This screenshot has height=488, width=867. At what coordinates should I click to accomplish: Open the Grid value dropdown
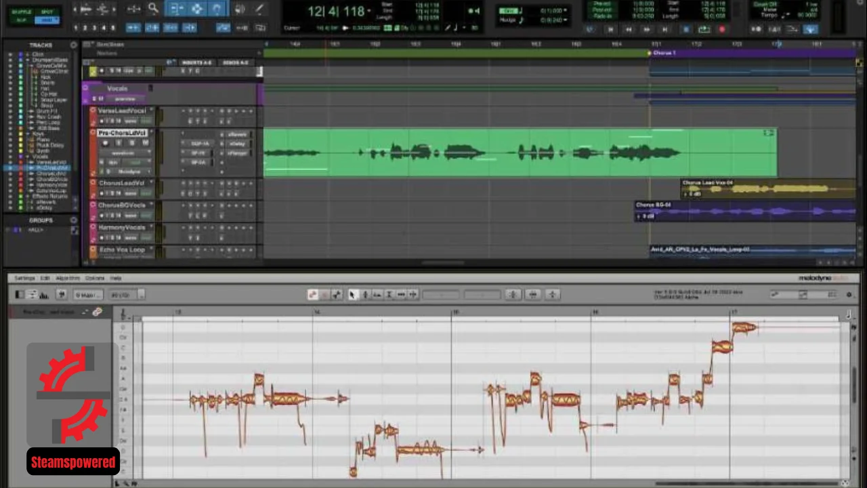tap(564, 11)
